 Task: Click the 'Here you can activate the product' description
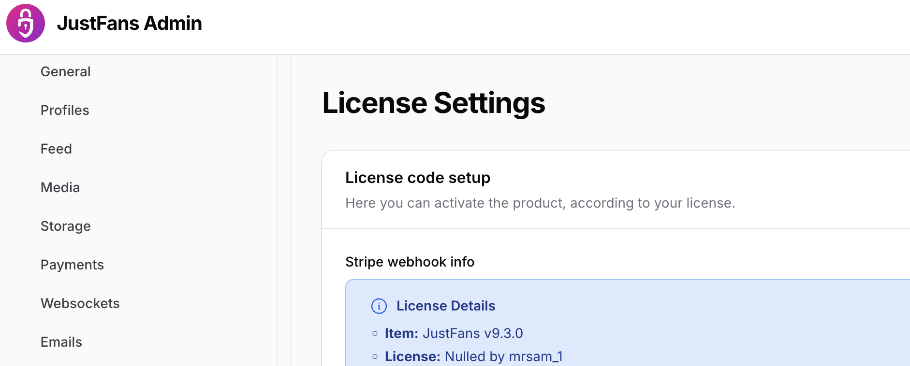pos(540,203)
